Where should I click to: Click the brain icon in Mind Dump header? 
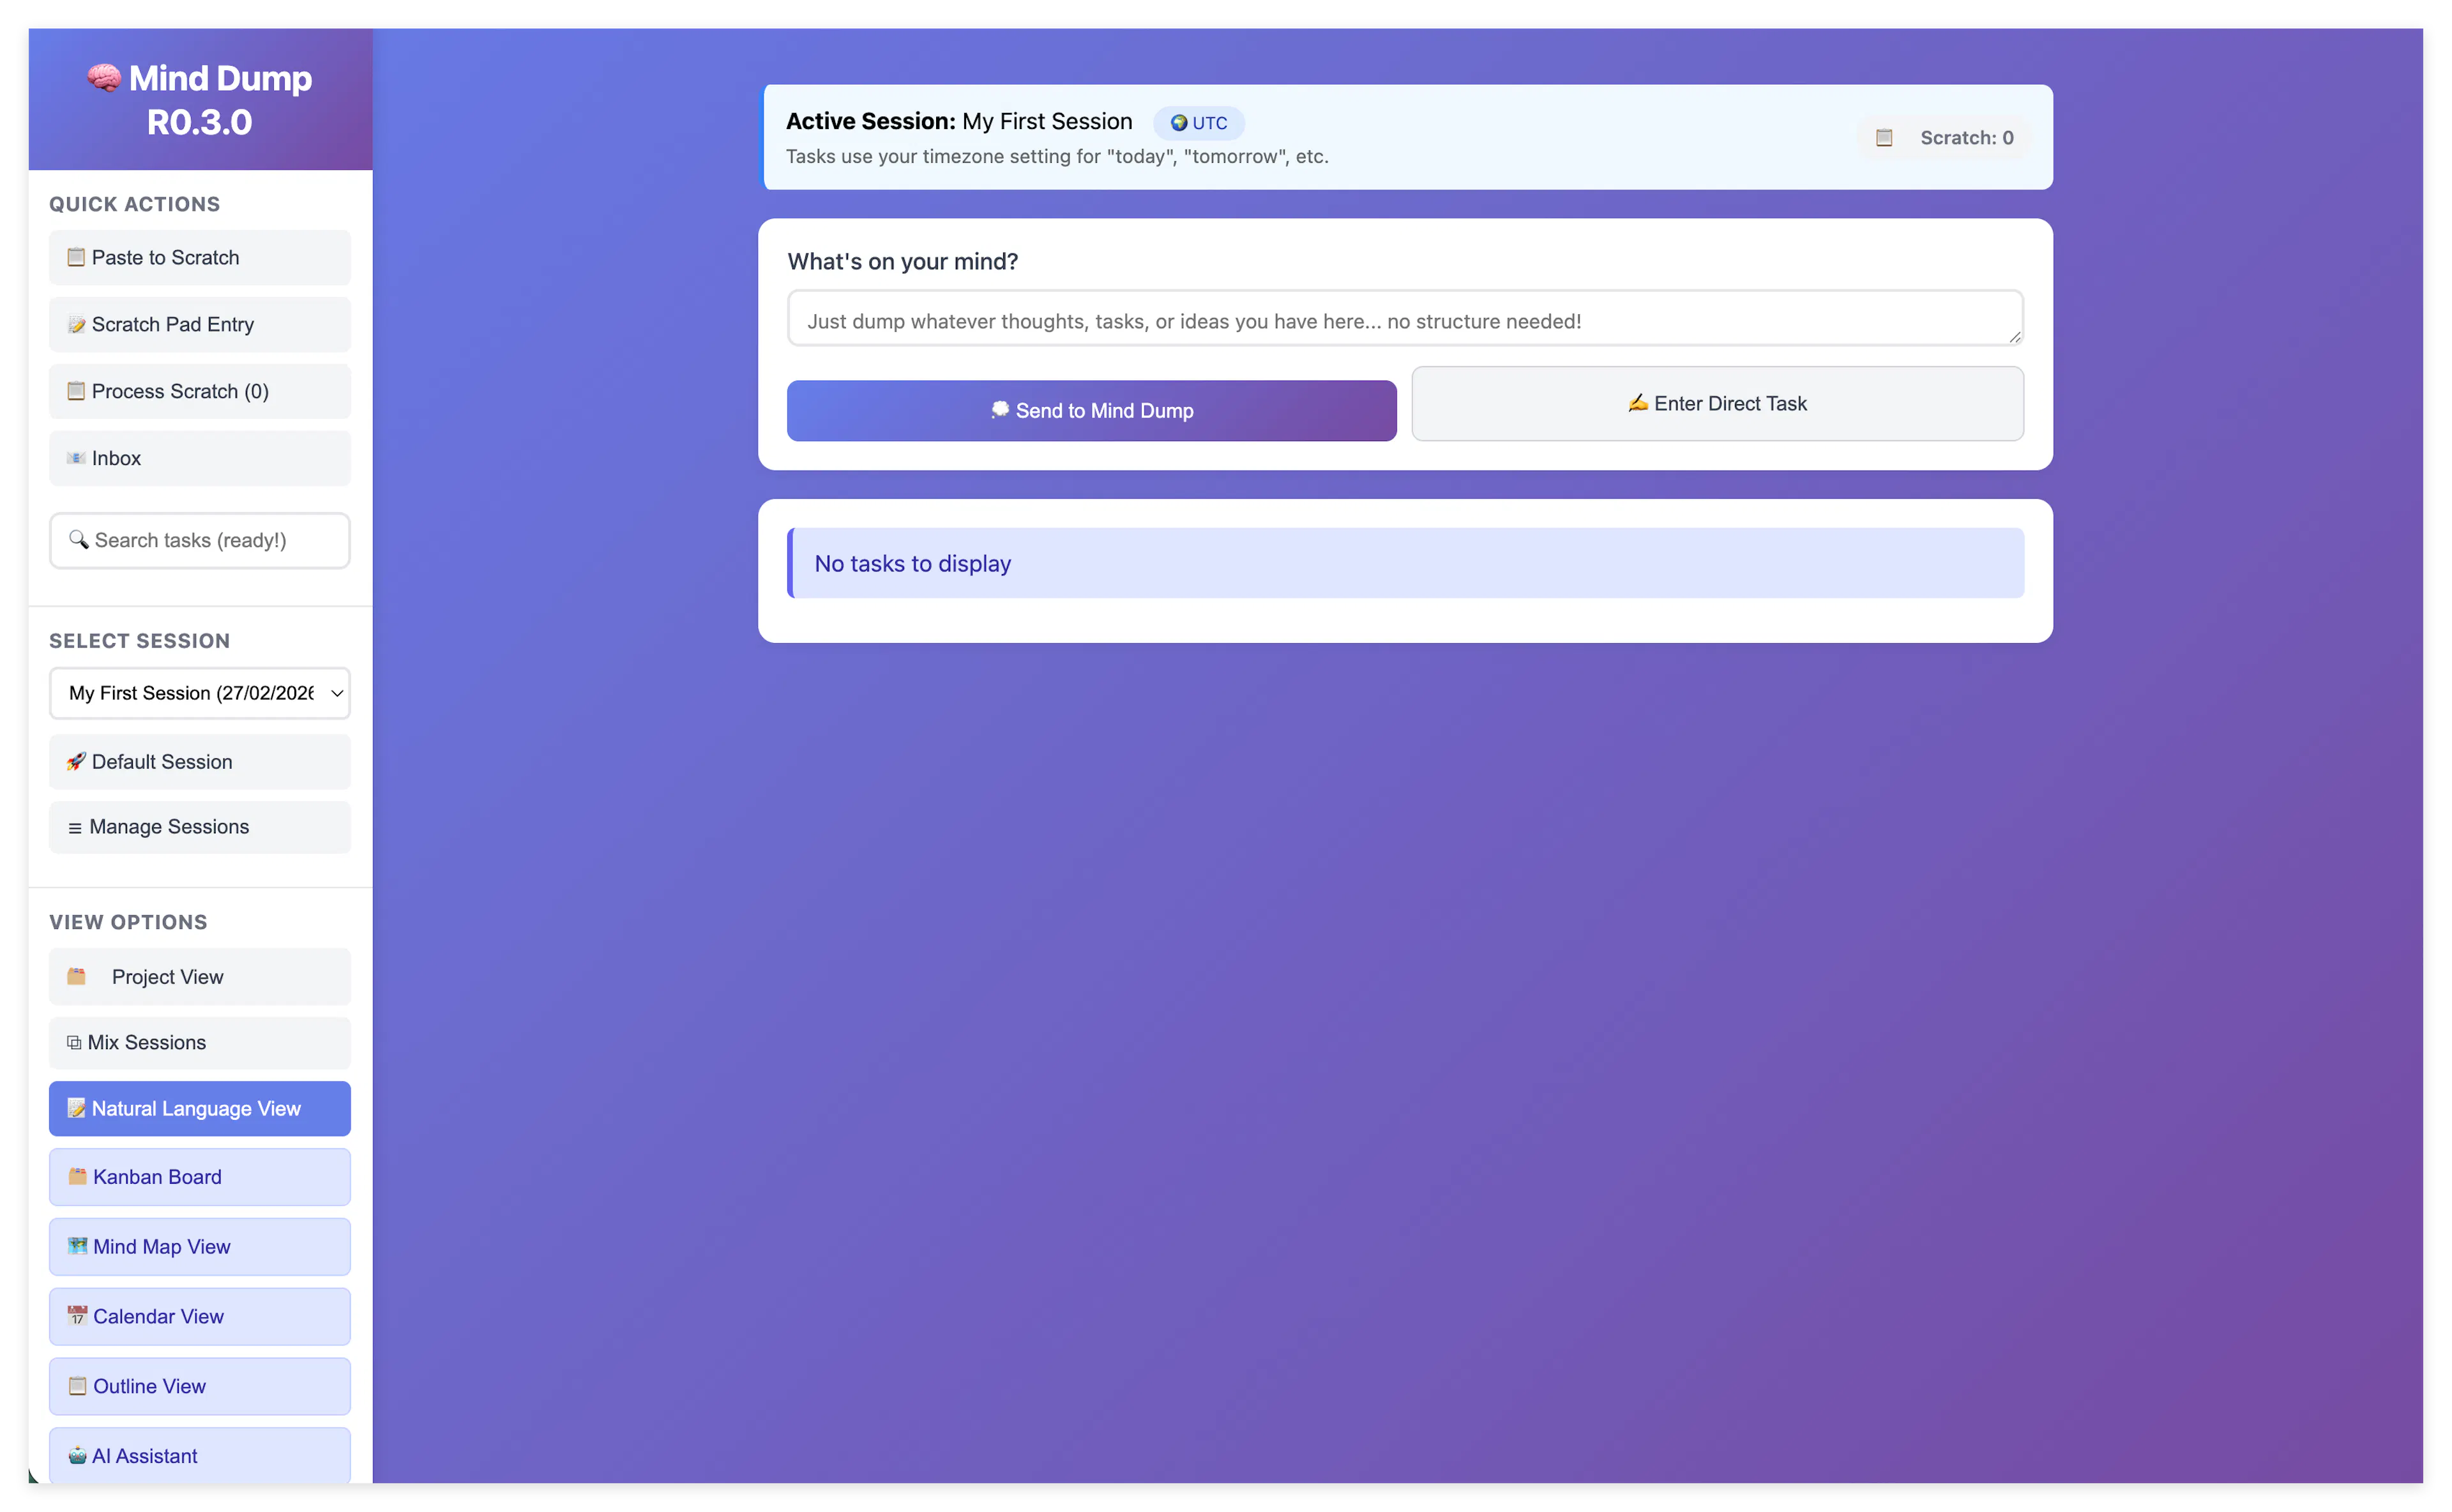104,77
